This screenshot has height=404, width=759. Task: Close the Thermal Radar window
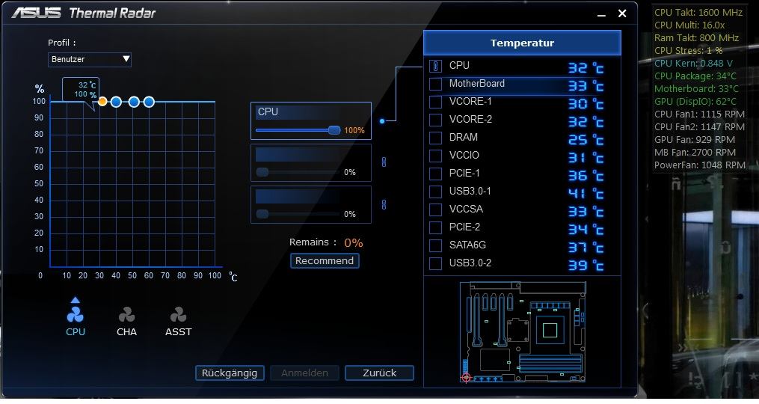tap(622, 13)
